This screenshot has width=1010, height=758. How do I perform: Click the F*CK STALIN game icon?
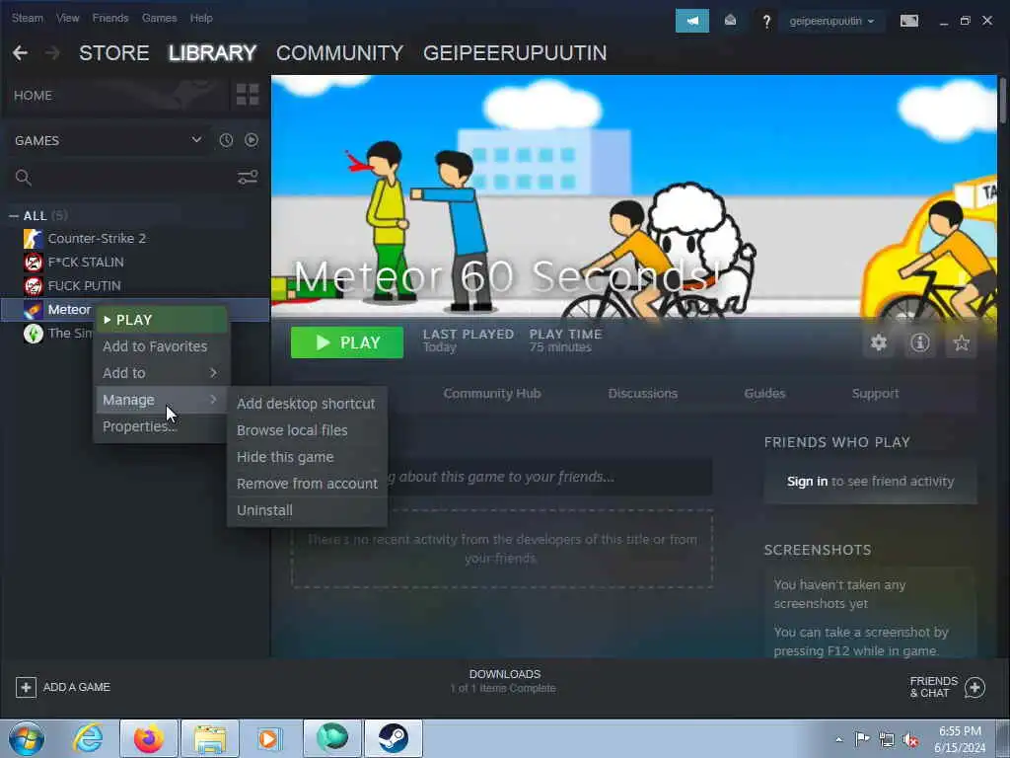pos(33,263)
